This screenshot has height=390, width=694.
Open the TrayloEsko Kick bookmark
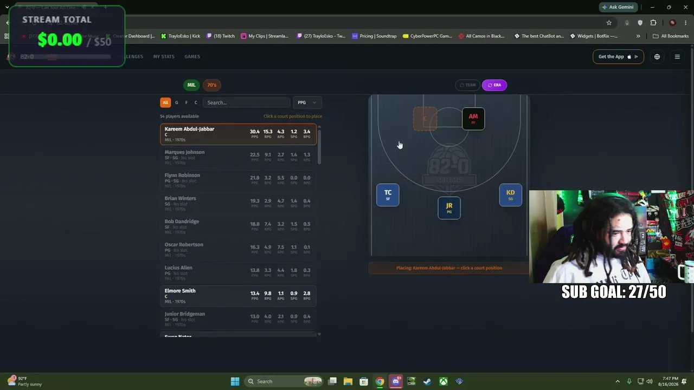coord(180,36)
